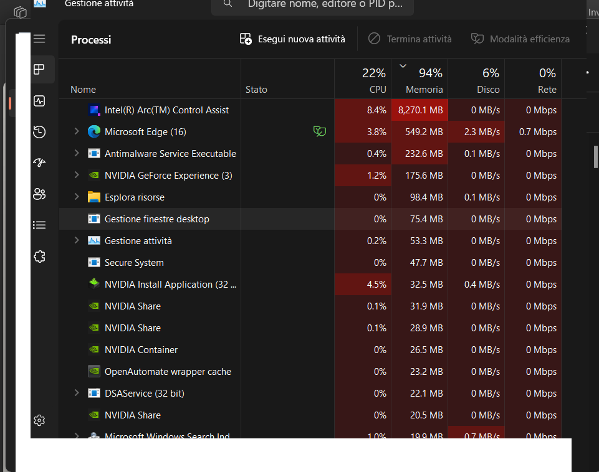Screen dimensions: 599x472
Task: Click the Esplora risorse folder icon
Action: [x=94, y=197]
